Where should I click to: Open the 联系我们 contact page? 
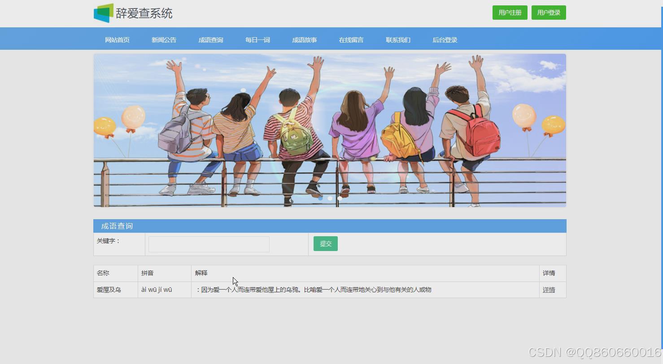click(x=398, y=39)
